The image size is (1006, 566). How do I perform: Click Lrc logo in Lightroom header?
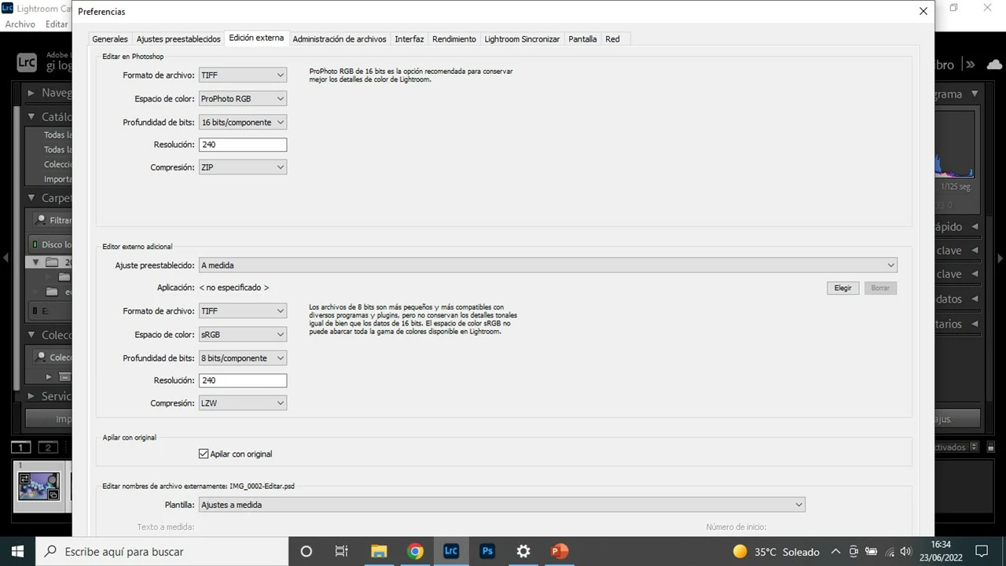[x=27, y=63]
